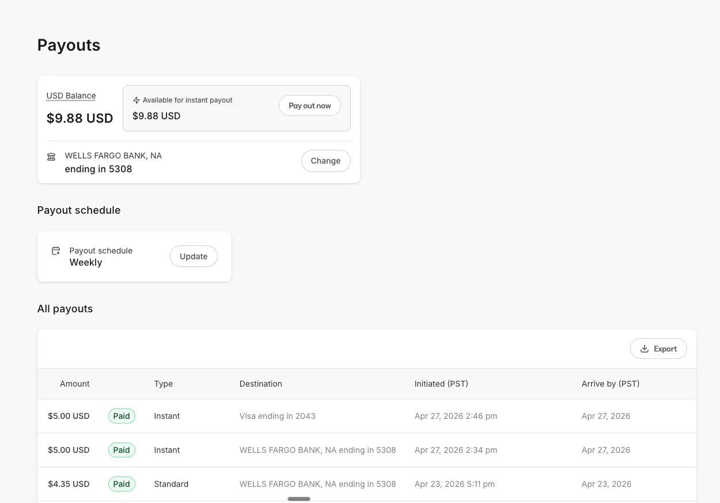Image resolution: width=720 pixels, height=503 pixels.
Task: Click the bank building icon
Action: [x=51, y=157]
